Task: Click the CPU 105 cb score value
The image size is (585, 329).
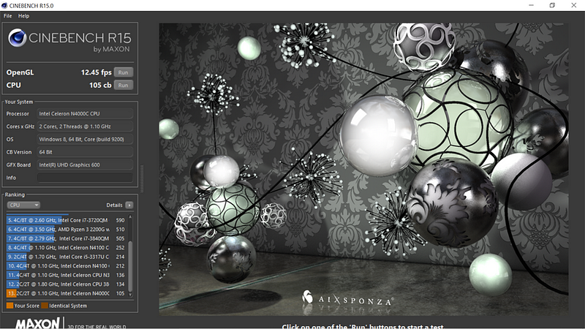Action: (100, 85)
